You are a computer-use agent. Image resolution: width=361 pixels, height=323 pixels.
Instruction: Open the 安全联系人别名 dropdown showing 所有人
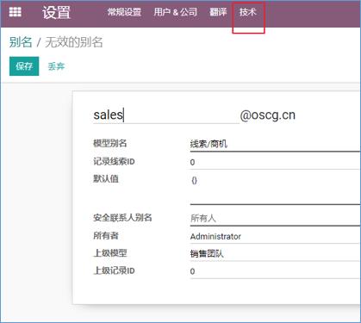pos(276,219)
